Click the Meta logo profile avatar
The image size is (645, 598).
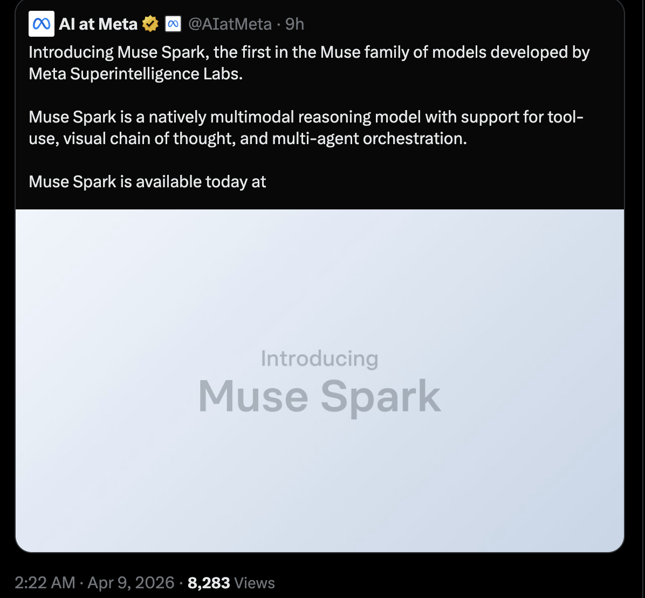tap(42, 24)
